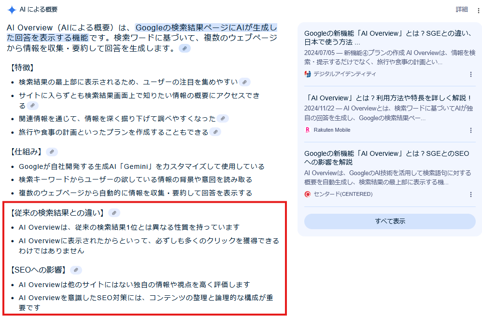482x317 pixels.
Task: Click the bullet '検索キーワードからユーザーの欲している情報'
Action: pyautogui.click(x=135, y=179)
